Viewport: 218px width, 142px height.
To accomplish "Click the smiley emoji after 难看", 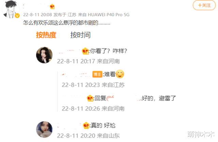I will coord(120,74).
